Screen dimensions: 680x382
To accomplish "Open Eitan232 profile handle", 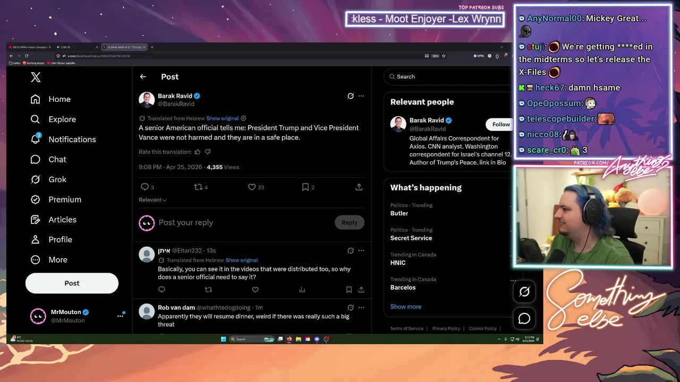I will (187, 250).
